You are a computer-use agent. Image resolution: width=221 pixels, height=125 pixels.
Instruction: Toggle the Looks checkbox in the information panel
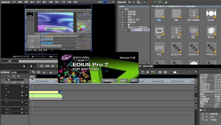[x=203, y=117]
